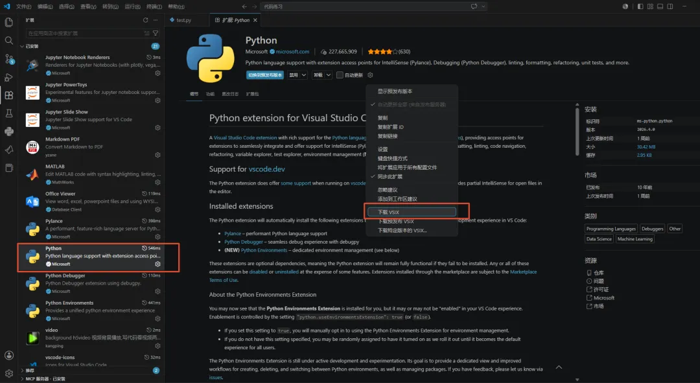Open the Accounts icon in activity bar

pos(8,355)
